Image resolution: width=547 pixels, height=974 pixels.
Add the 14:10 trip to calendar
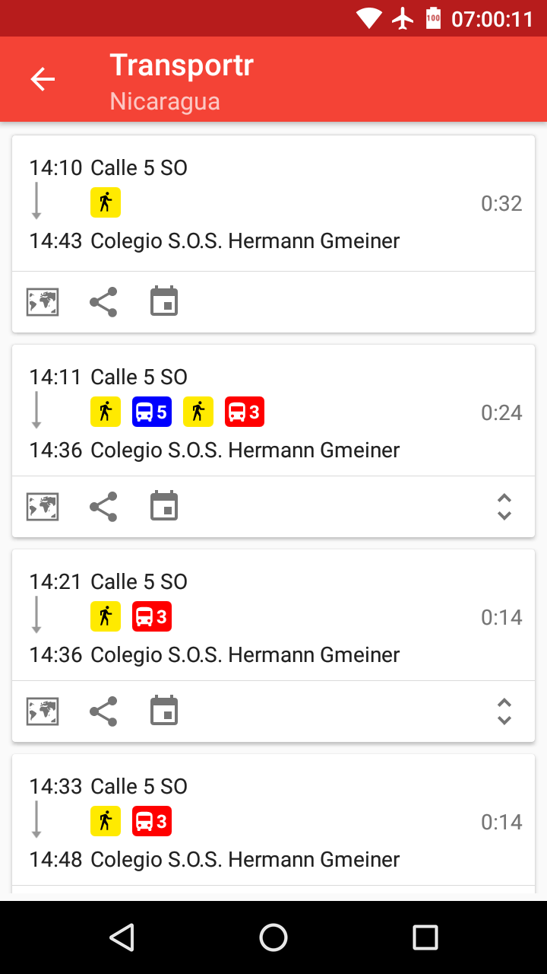coord(164,302)
